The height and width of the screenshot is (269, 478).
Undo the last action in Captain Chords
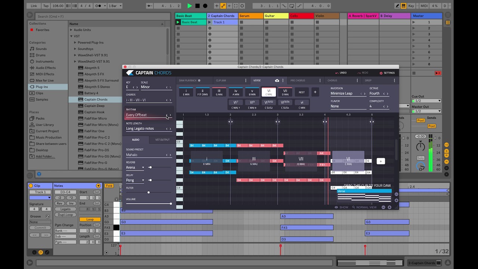[x=341, y=73]
